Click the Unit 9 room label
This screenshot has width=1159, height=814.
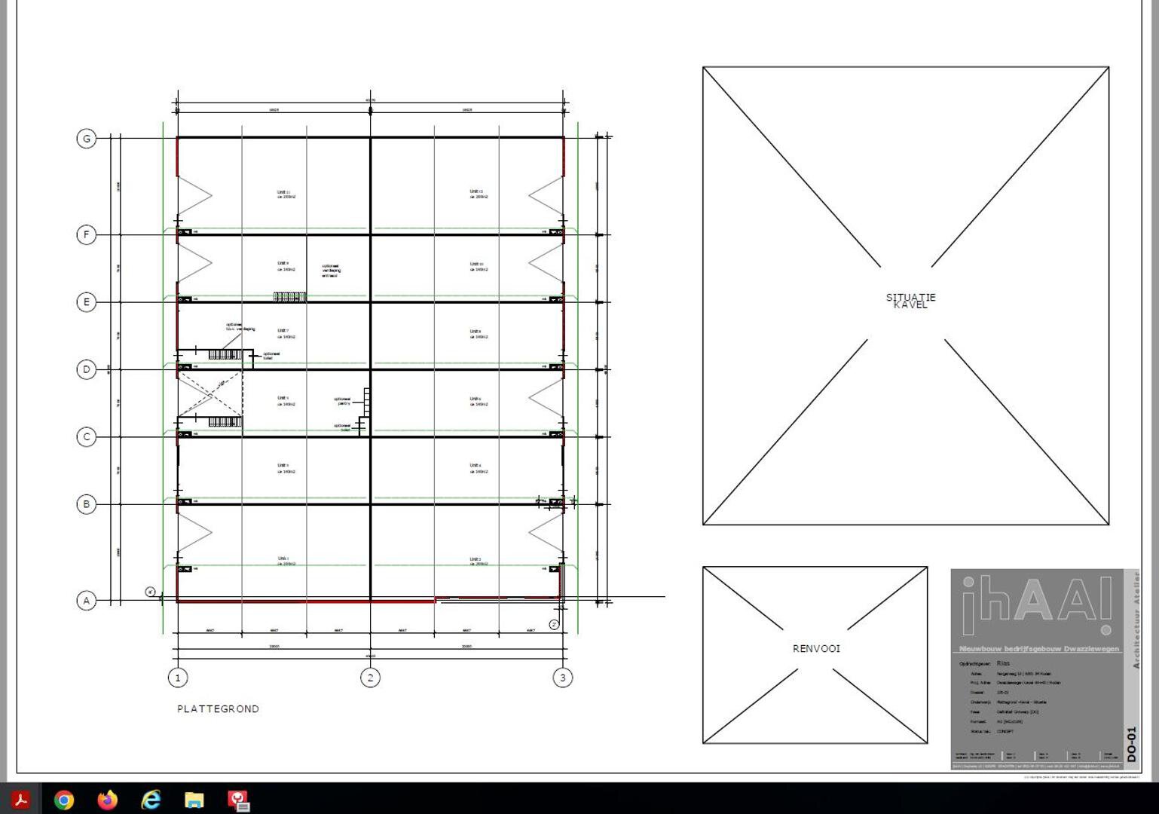(x=286, y=266)
